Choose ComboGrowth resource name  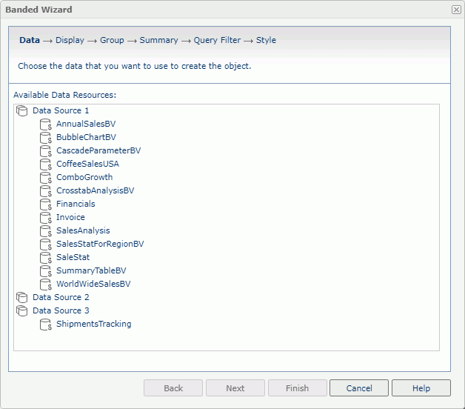84,177
